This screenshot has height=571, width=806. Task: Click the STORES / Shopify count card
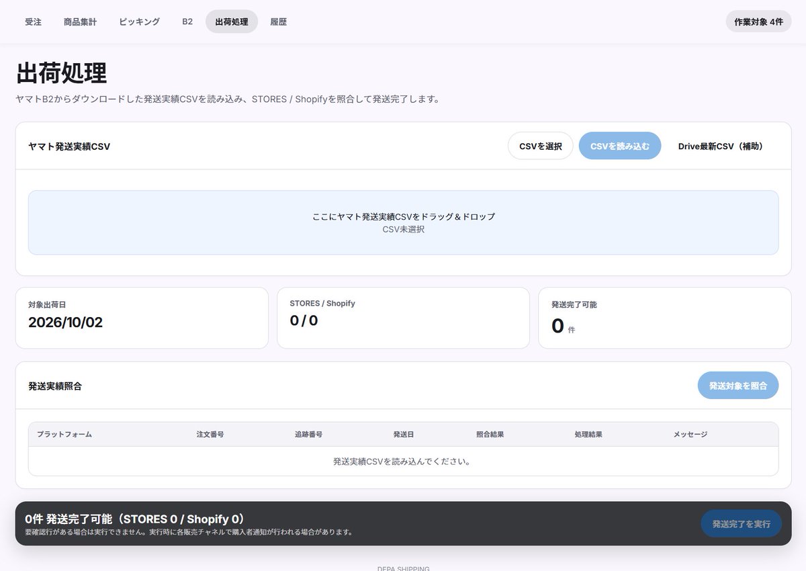[x=403, y=318]
